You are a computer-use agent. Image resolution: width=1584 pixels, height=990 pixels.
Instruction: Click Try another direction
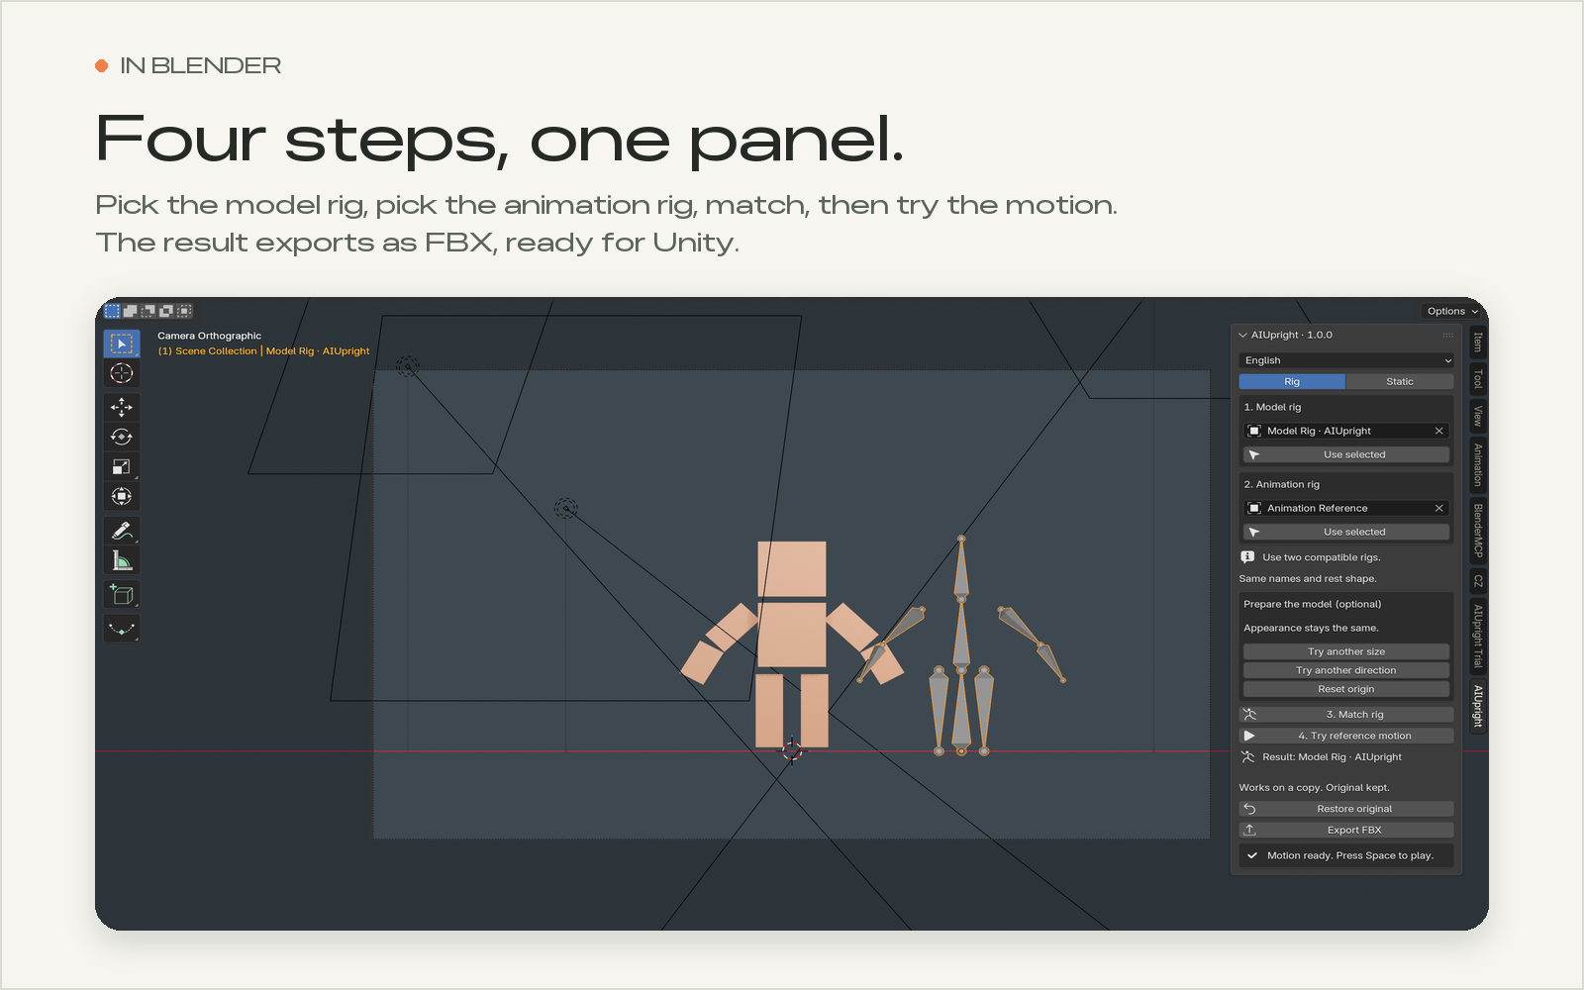click(1346, 670)
